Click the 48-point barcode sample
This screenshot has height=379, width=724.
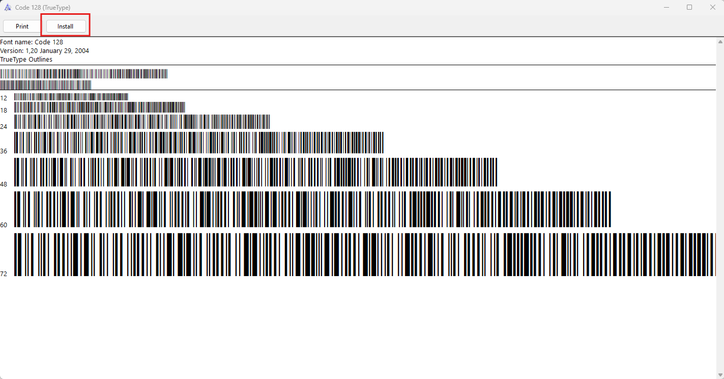(255, 172)
